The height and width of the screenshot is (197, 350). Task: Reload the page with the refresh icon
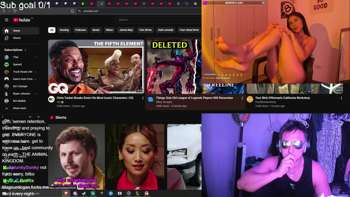[15, 11]
